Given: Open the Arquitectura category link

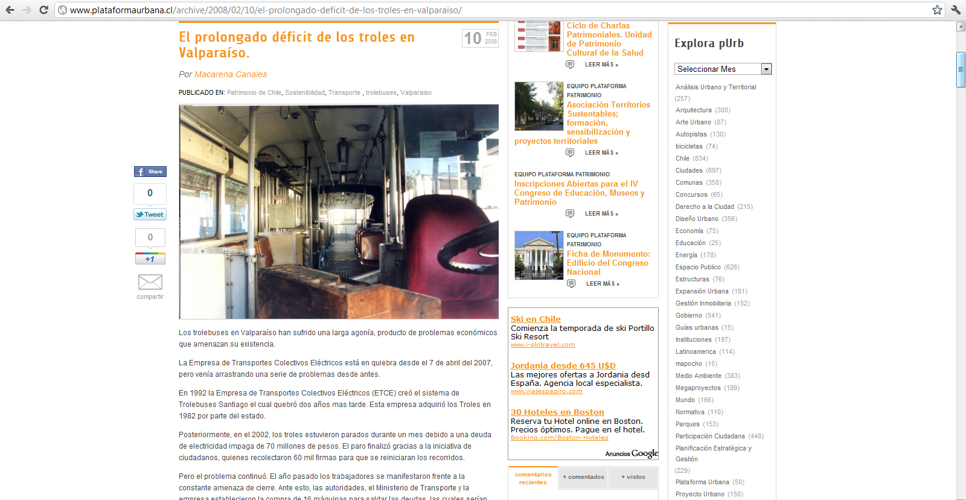Looking at the screenshot, I should point(693,110).
